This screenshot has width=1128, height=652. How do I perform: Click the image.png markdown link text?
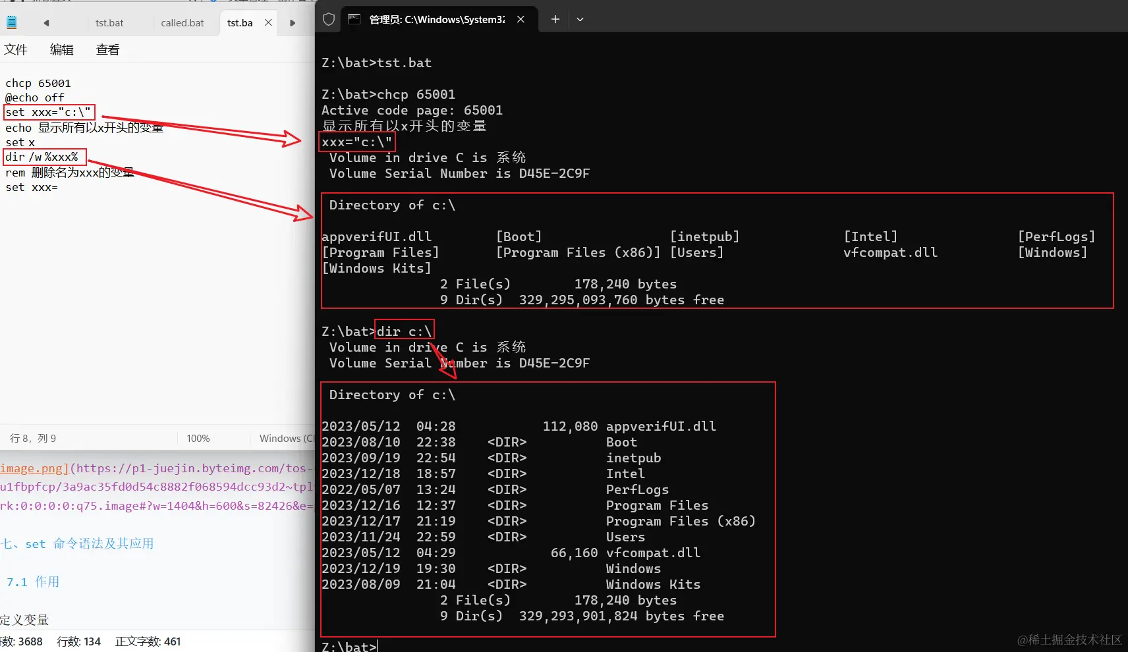click(x=34, y=468)
